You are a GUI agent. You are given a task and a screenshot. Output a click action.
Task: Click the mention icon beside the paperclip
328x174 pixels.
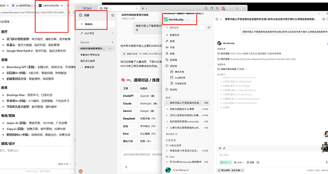(x=220, y=148)
